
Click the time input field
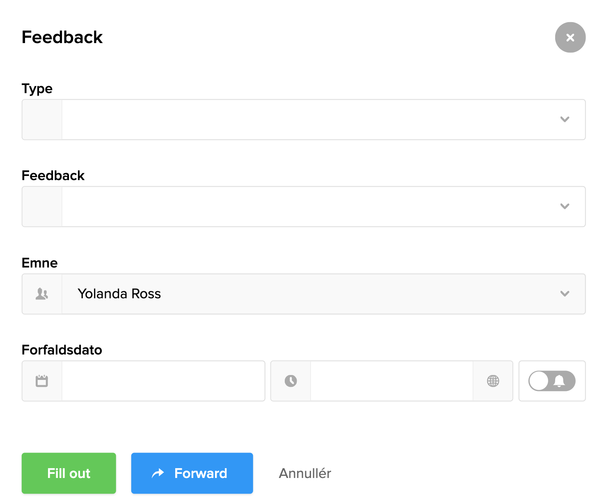point(391,381)
